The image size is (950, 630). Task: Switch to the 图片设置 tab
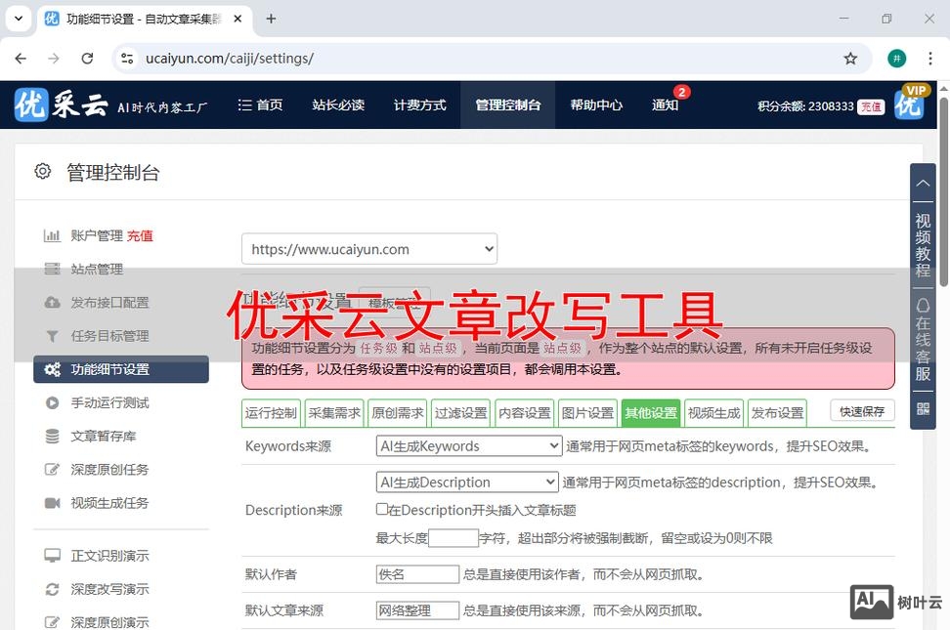pyautogui.click(x=587, y=413)
